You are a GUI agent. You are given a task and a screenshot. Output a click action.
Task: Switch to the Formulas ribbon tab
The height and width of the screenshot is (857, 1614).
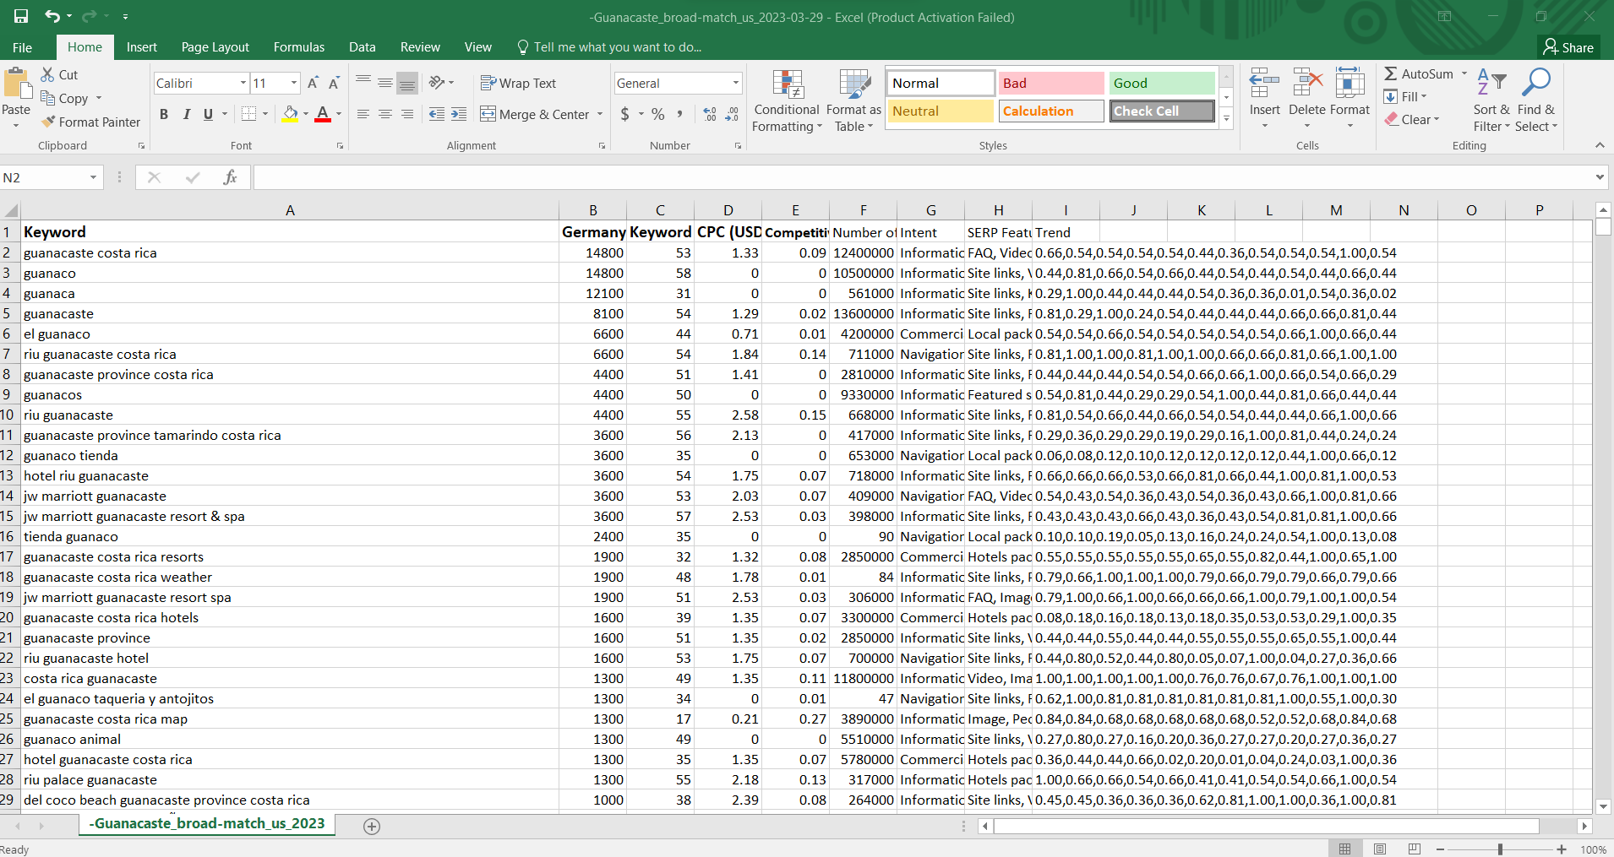298,47
